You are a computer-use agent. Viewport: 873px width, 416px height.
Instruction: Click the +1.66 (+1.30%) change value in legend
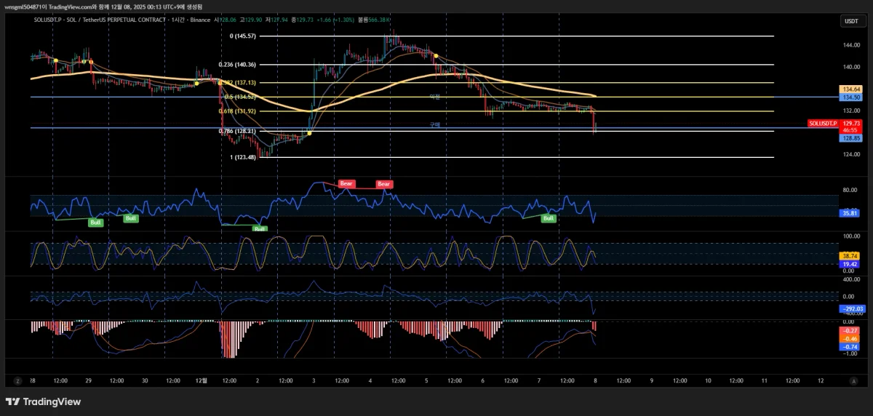(x=334, y=20)
